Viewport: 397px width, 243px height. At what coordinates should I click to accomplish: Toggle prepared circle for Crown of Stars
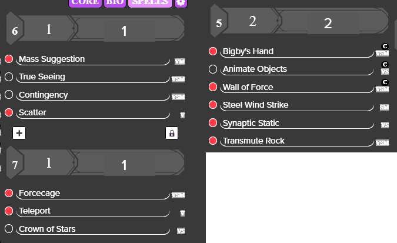(9, 228)
